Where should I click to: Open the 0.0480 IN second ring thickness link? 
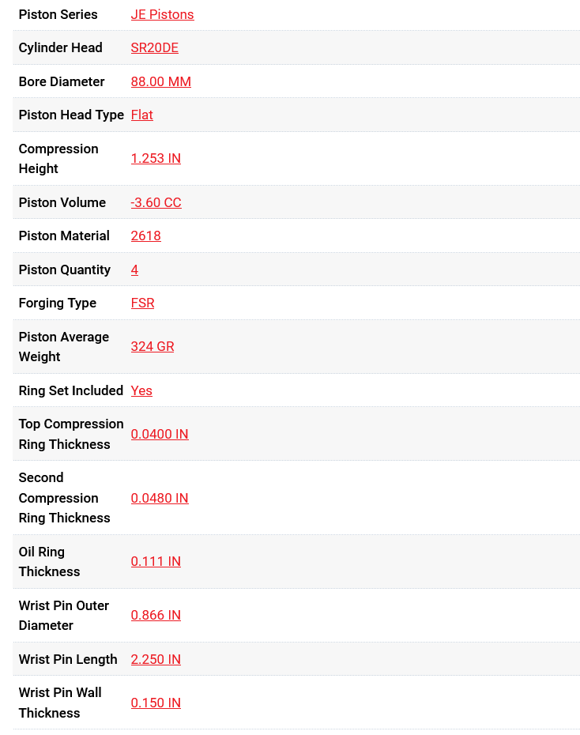coord(160,498)
